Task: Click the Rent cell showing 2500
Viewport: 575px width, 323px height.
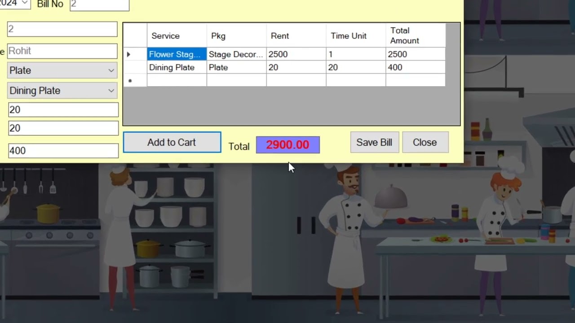Action: pyautogui.click(x=296, y=54)
